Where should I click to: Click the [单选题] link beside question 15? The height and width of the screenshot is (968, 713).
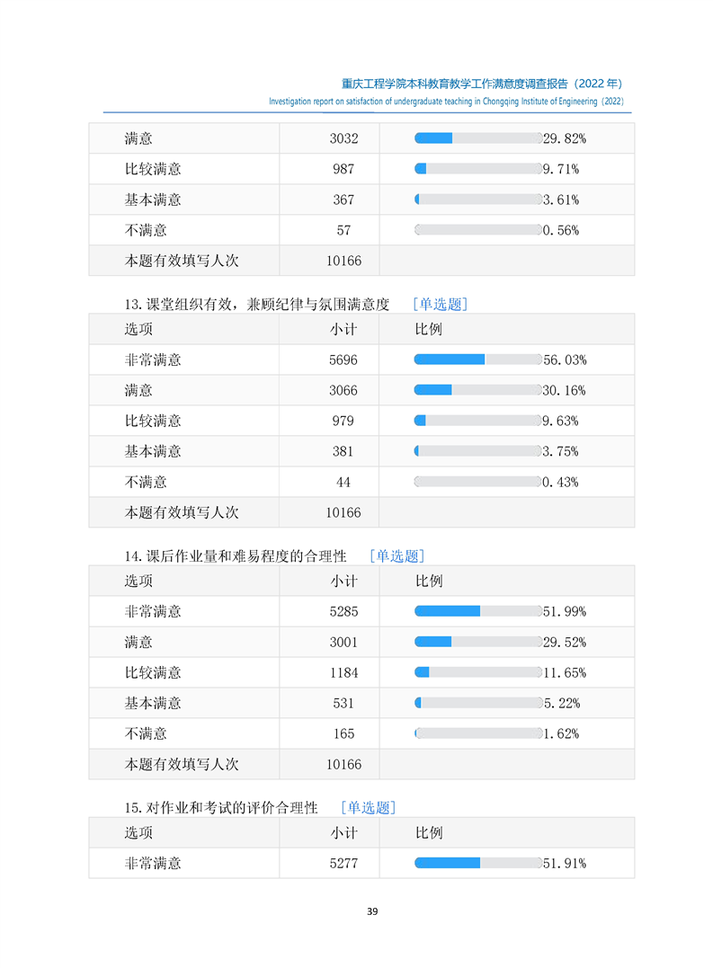point(368,808)
